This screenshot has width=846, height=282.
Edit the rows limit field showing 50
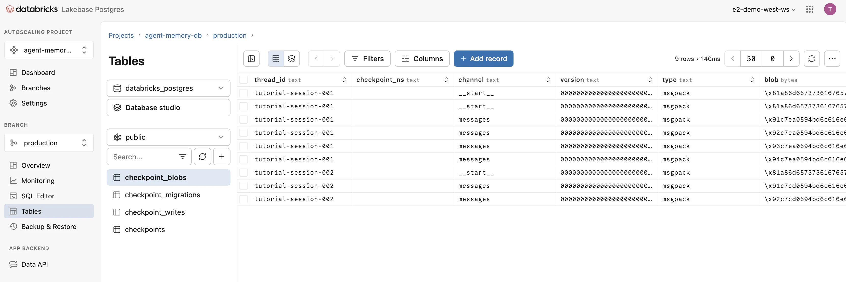point(751,59)
